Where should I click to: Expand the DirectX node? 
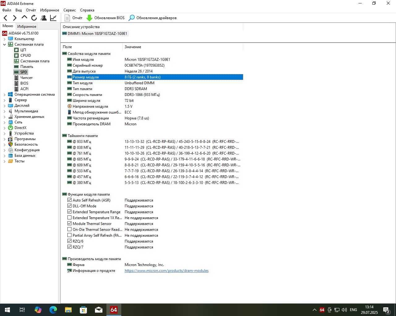pos(4,128)
